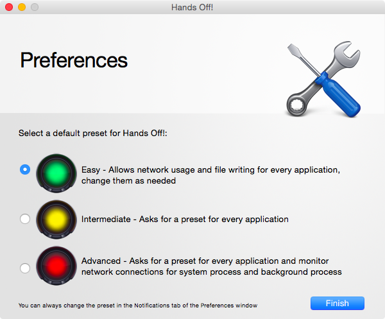Click the red traffic light icon
The height and width of the screenshot is (319, 385).
click(x=56, y=266)
